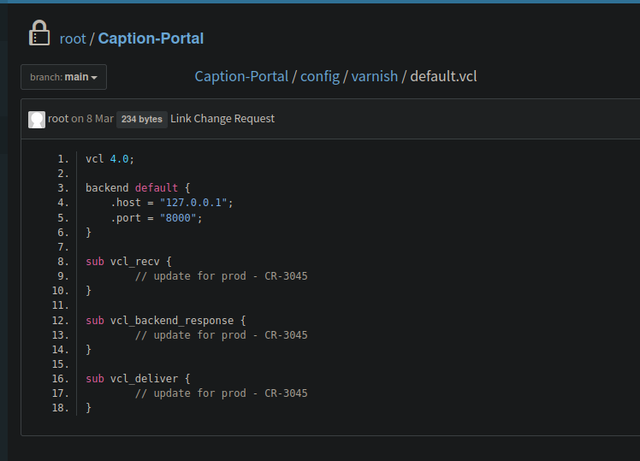This screenshot has height=461, width=640.
Task: Select line number 12
Action: point(61,321)
